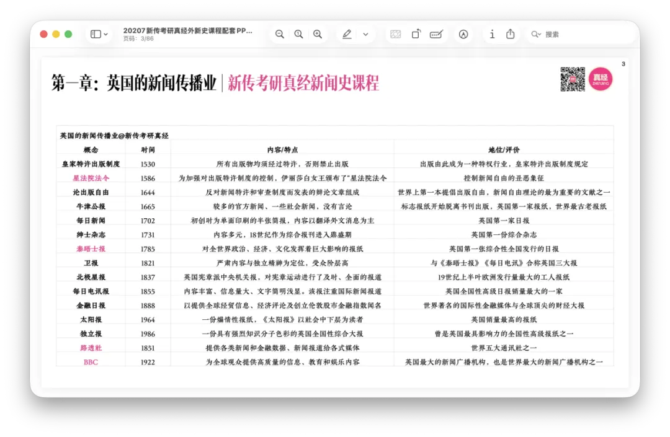Click the text 世界五大通讯社之一

tap(504, 347)
